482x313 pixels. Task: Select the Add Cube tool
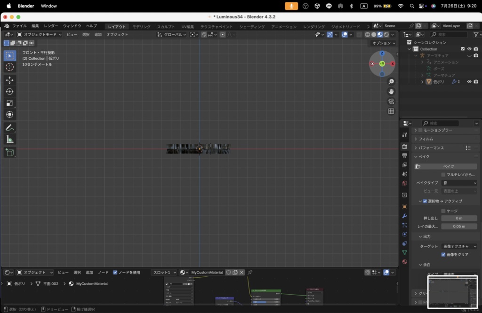tap(9, 152)
